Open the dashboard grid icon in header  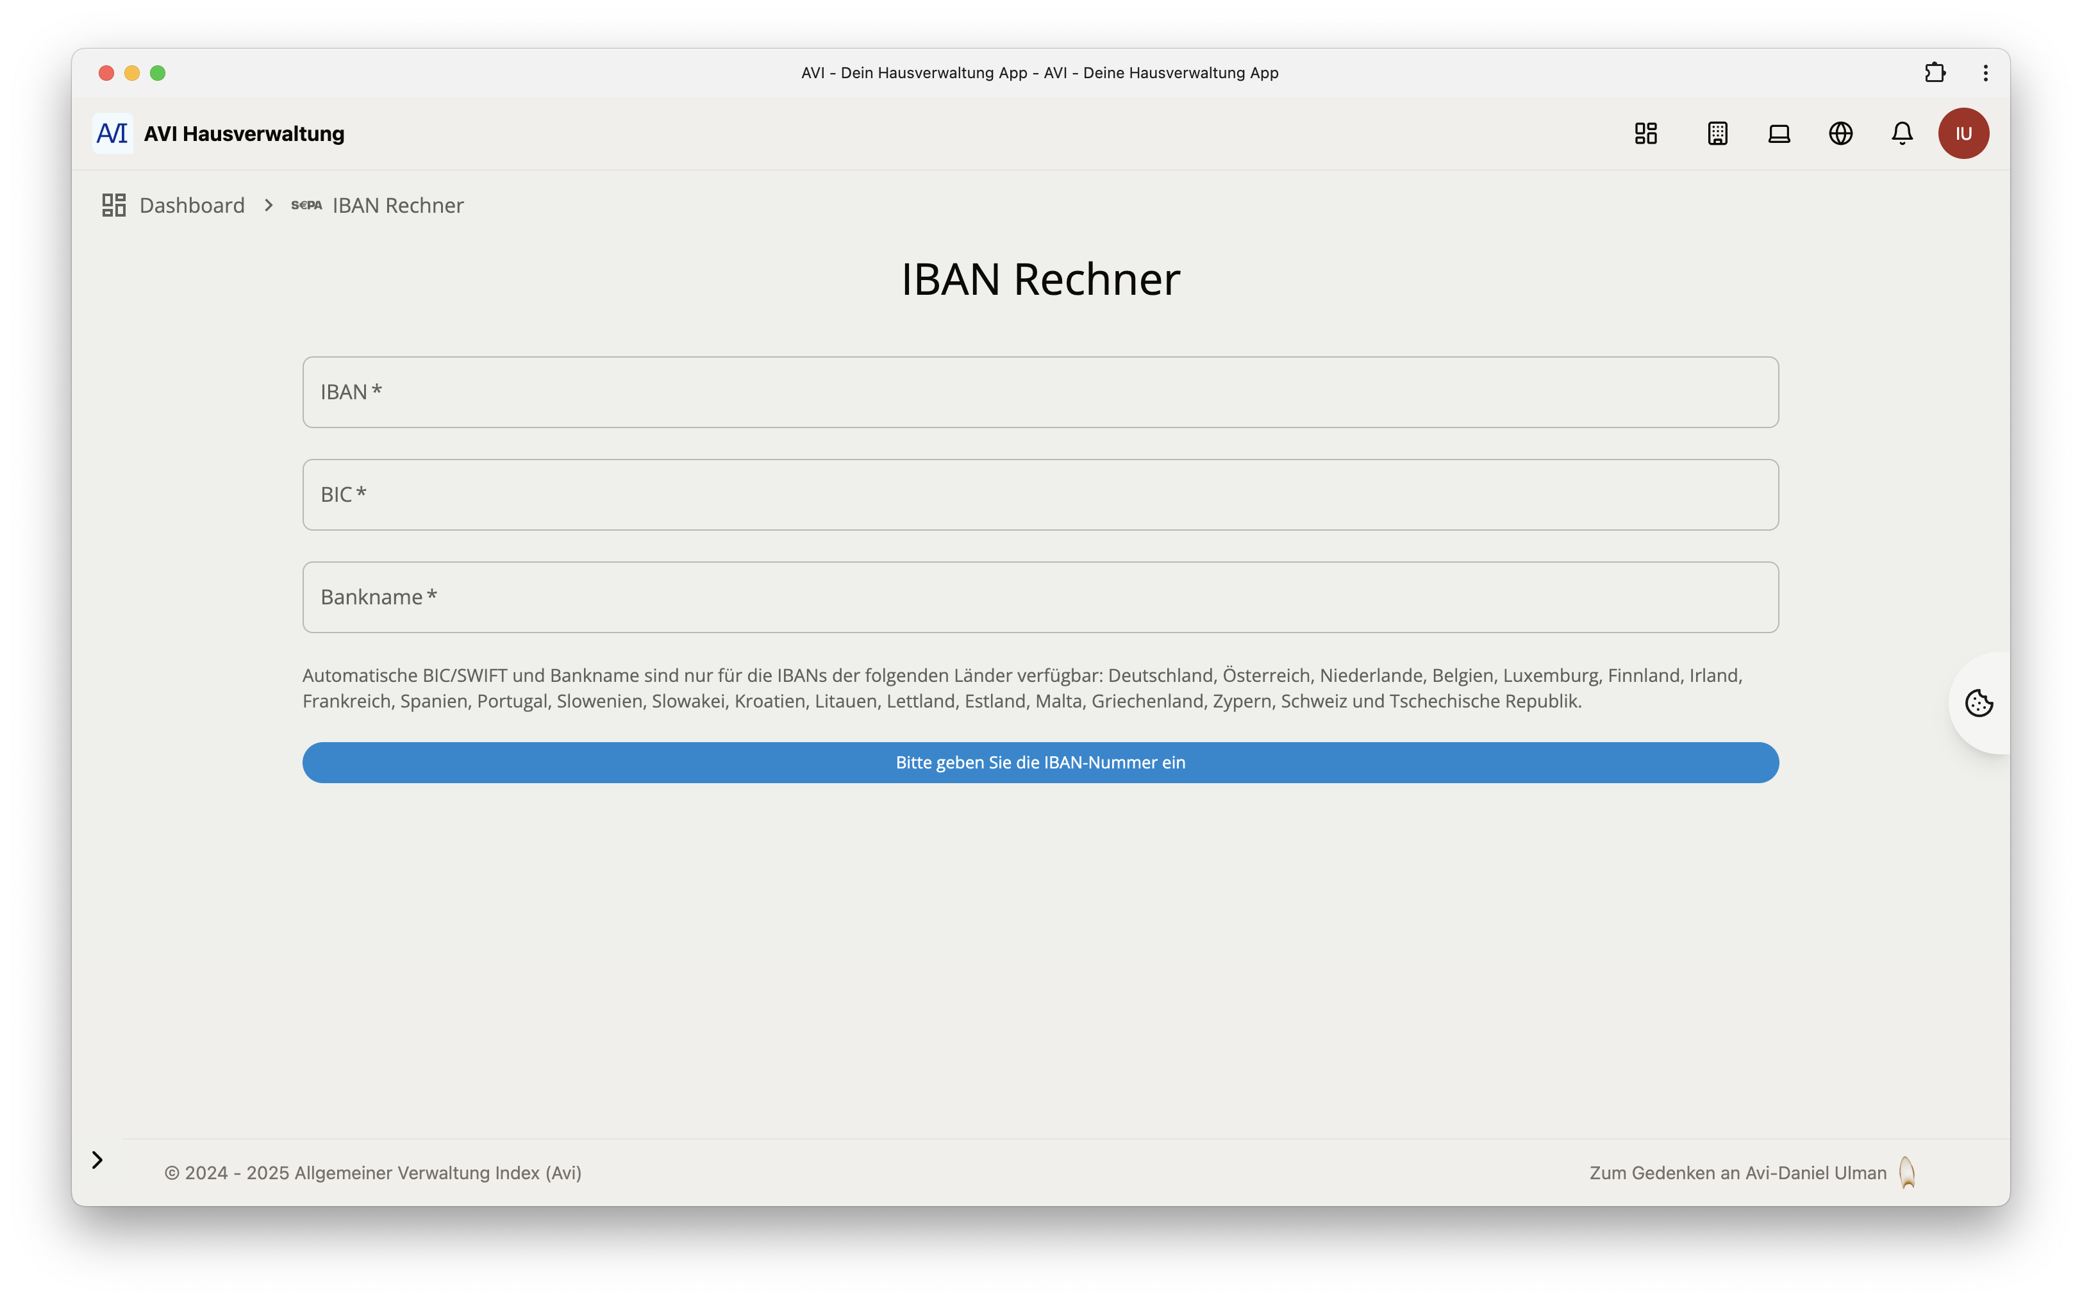[1645, 133]
